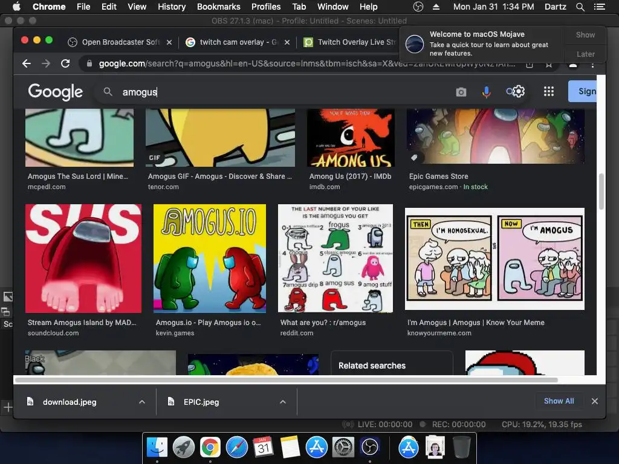Click the Chrome forward arrow

click(46, 63)
